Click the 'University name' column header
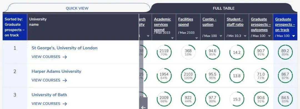The height and width of the screenshot is (109, 300). tap(83, 27)
